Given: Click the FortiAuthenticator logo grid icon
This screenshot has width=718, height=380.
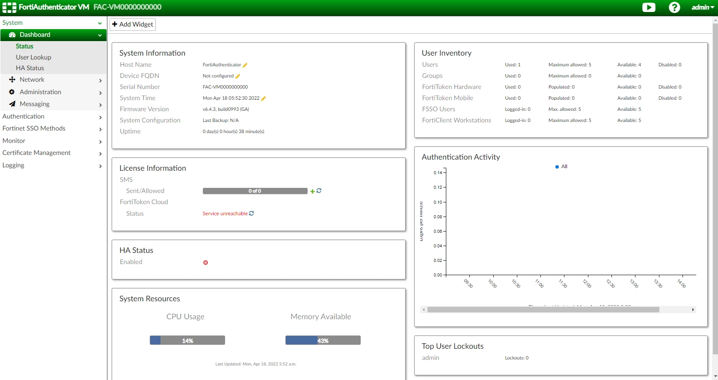Looking at the screenshot, I should click(x=9, y=7).
